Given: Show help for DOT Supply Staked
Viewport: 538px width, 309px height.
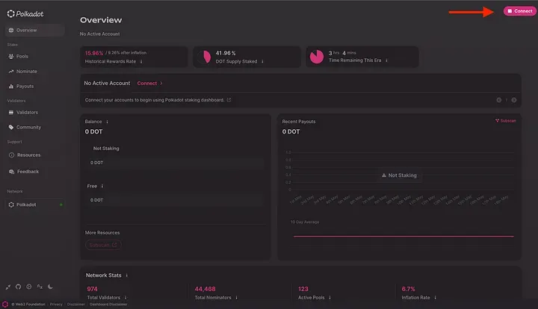Looking at the screenshot, I should point(262,62).
